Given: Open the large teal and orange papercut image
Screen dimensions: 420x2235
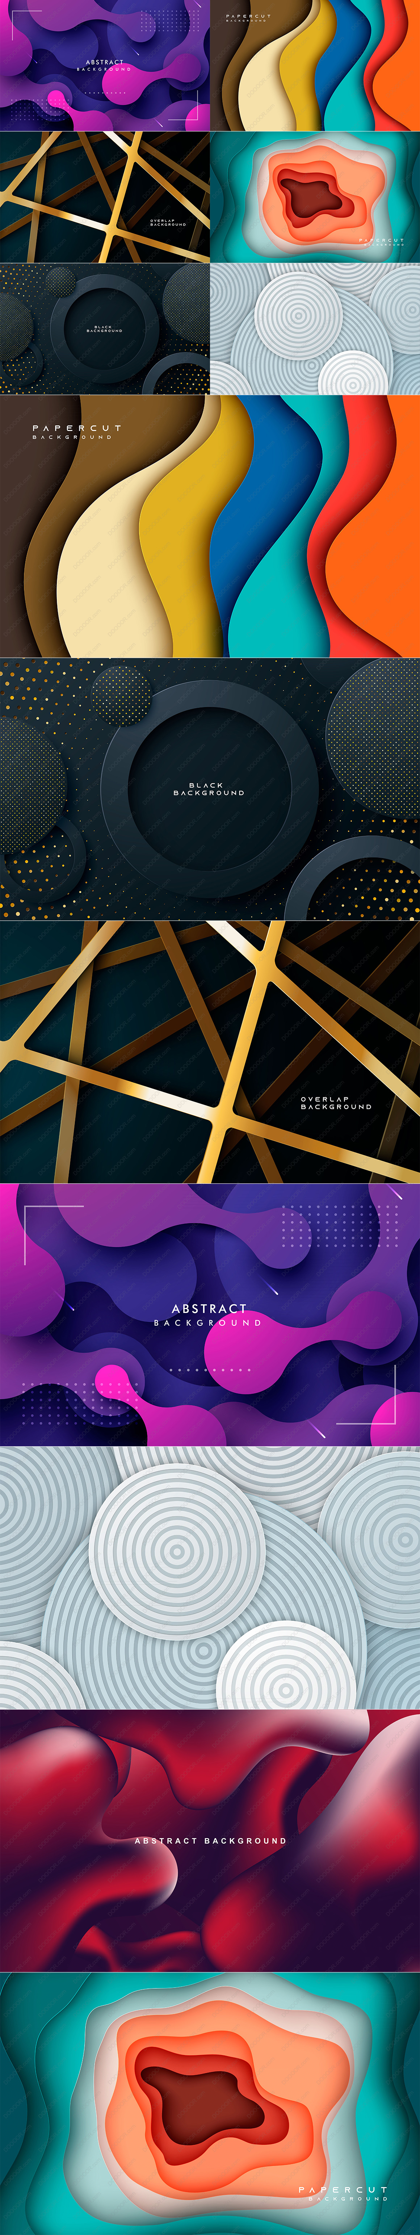Looking at the screenshot, I should click(x=210, y=2103).
